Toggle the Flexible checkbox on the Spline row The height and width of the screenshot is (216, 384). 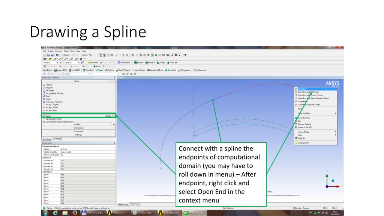point(113,116)
